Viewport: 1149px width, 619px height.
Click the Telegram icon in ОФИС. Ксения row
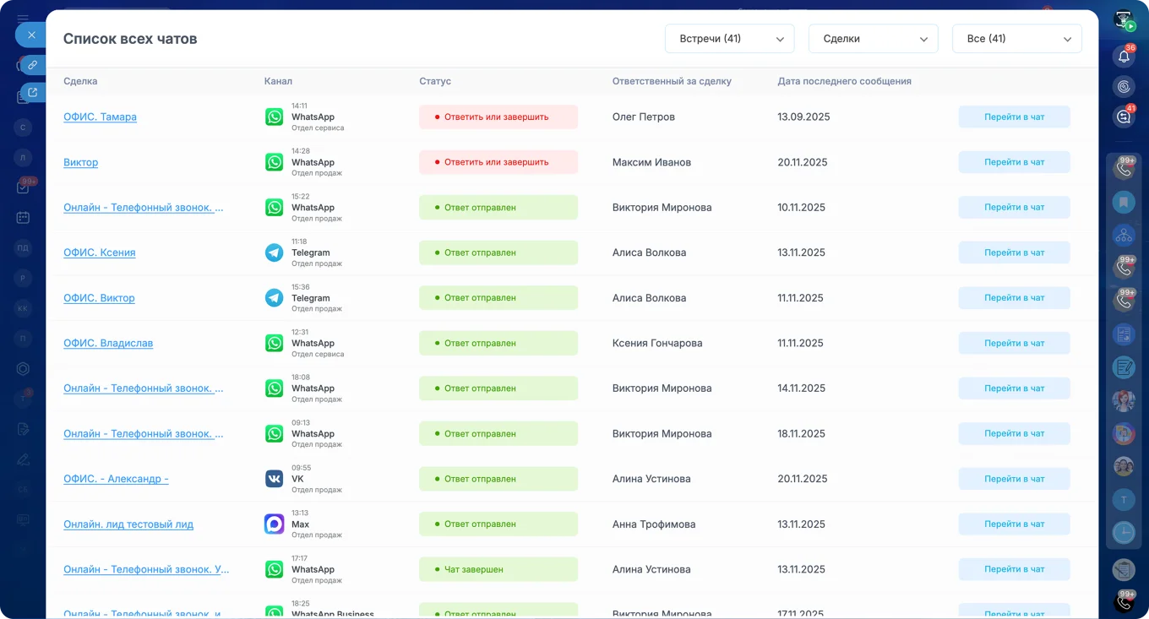pyautogui.click(x=274, y=252)
